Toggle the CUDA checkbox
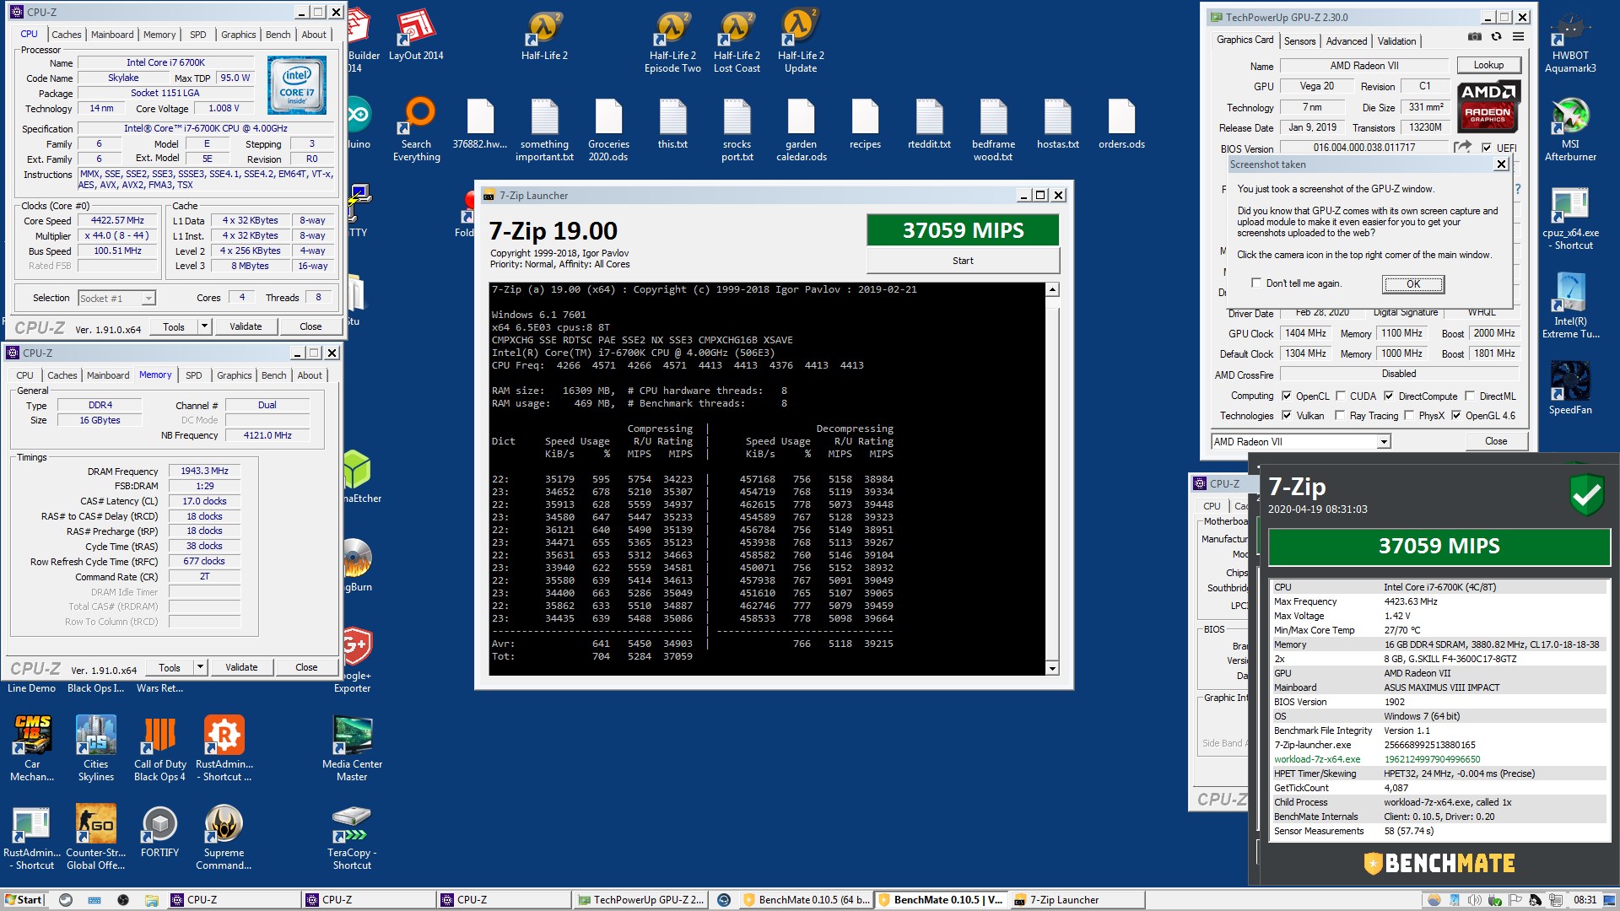 pos(1340,396)
